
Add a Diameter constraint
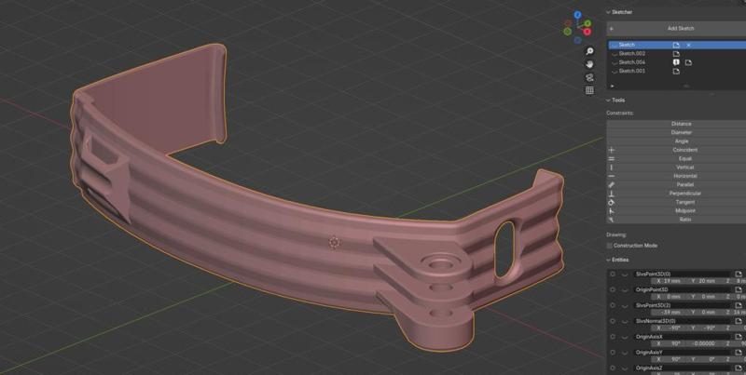tap(676, 132)
